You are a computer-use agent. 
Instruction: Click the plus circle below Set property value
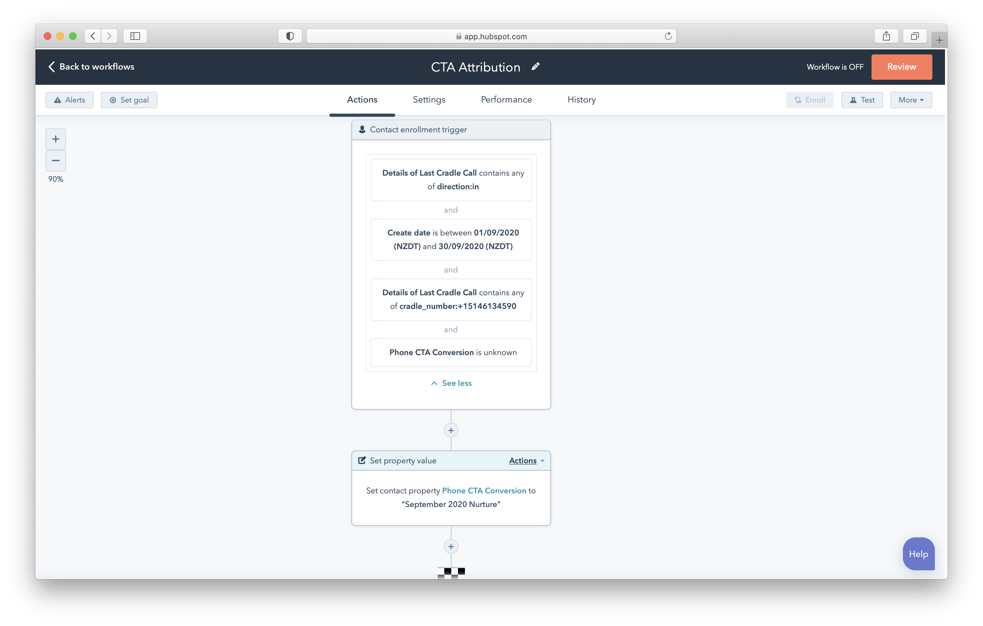451,547
